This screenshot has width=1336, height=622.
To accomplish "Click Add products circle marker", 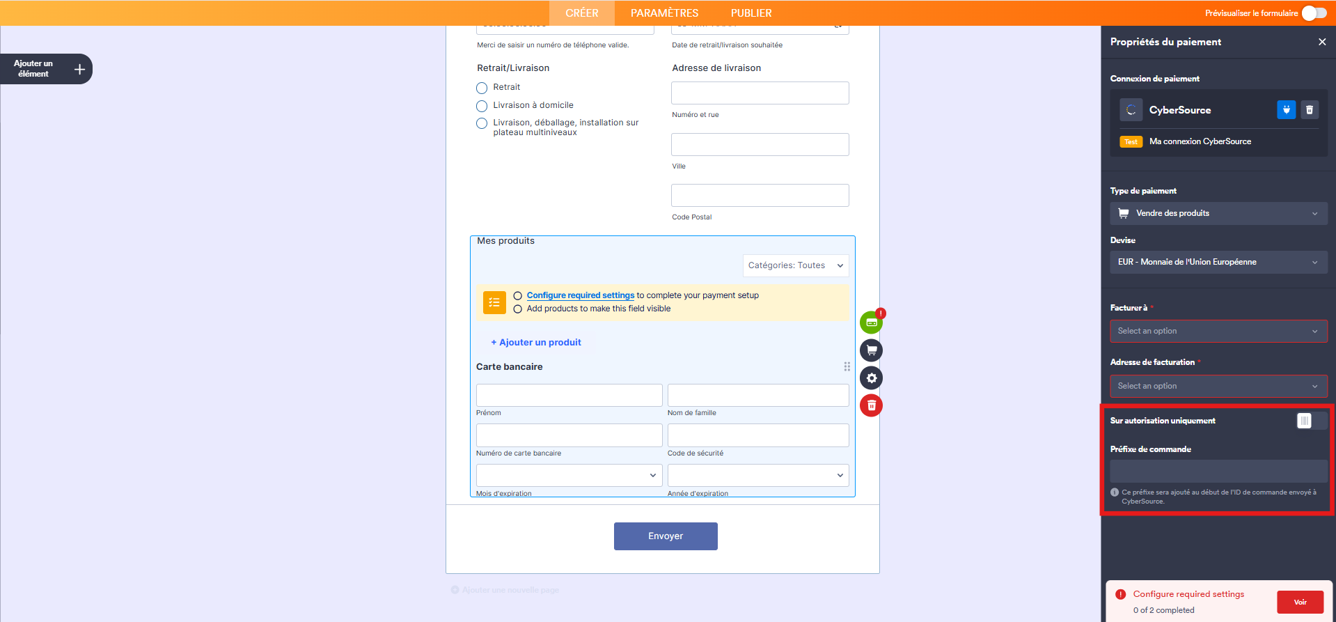I will 517,309.
